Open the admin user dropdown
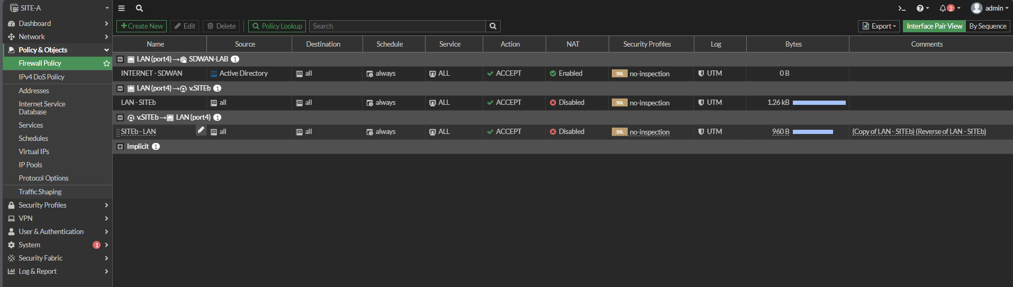Viewport: 1013px width, 287px height. click(990, 8)
